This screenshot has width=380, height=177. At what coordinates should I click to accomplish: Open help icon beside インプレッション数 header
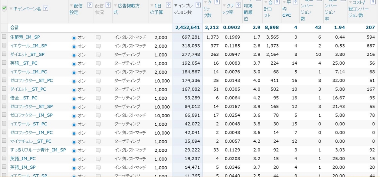pyautogui.click(x=198, y=5)
